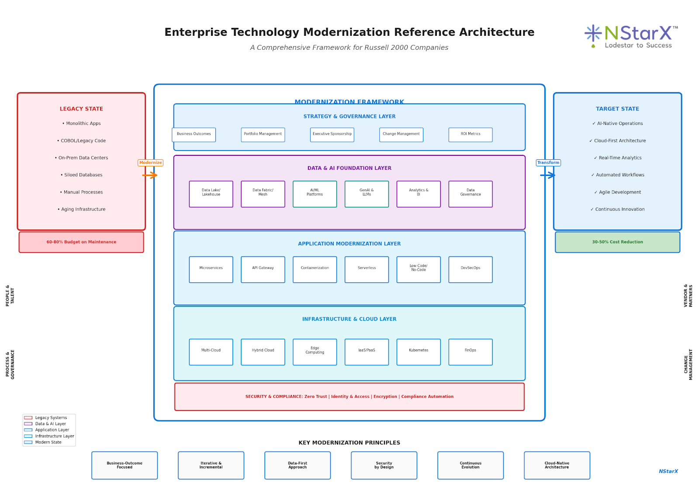Click the FinOps component box
Screen dimensions: 699x488
coord(471,352)
